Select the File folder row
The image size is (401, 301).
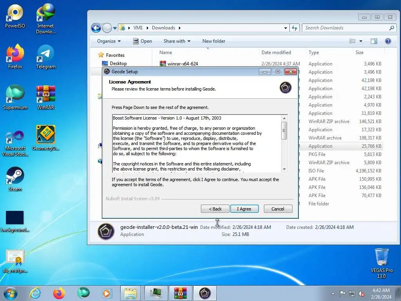tap(341, 204)
